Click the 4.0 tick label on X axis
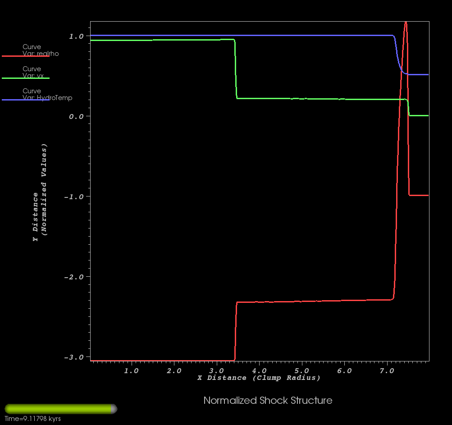 (x=258, y=370)
